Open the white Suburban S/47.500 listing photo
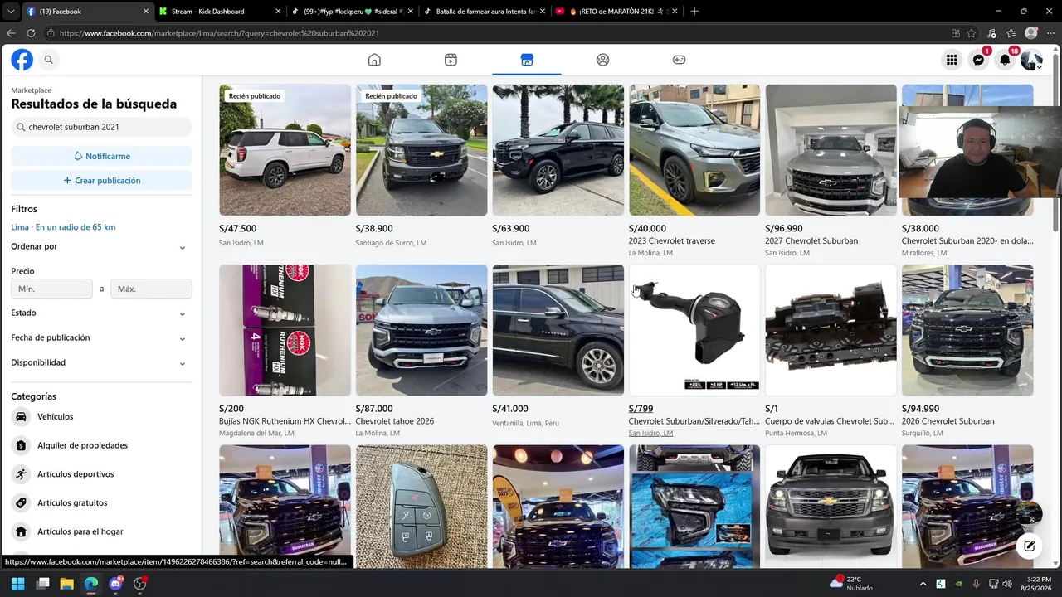The image size is (1062, 597). [285, 150]
